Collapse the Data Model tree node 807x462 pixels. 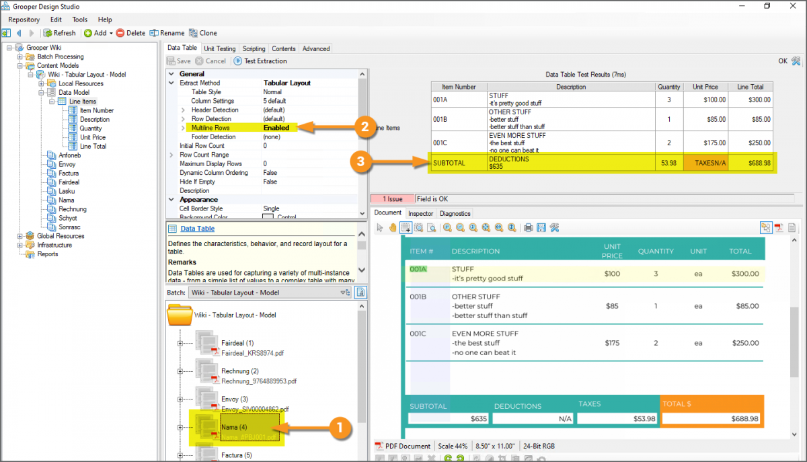tap(41, 93)
